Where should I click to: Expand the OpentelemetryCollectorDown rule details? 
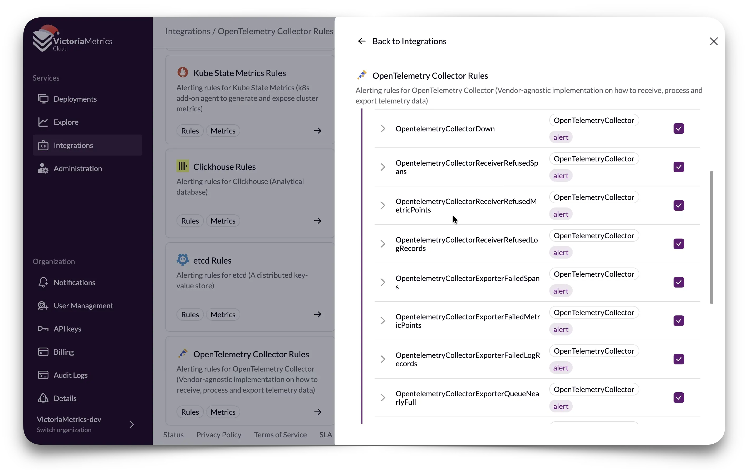point(383,128)
